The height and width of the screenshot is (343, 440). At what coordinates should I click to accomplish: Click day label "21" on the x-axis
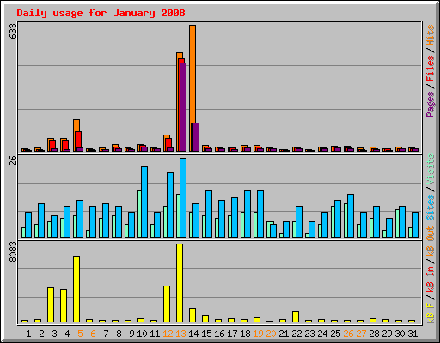click(284, 334)
